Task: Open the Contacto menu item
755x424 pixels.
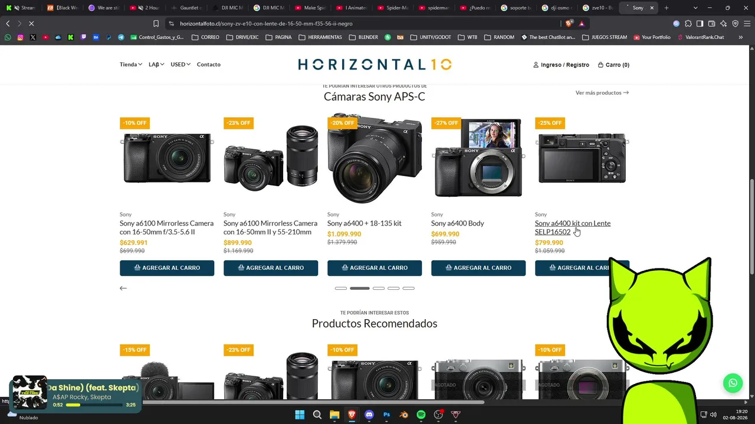Action: [x=209, y=64]
